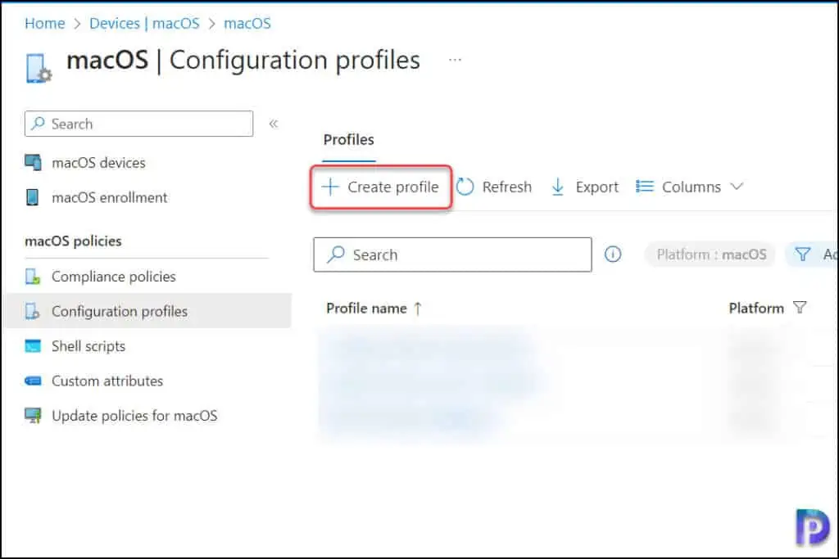
Task: Collapse the sidebar with double-chevron icon
Action: point(274,124)
